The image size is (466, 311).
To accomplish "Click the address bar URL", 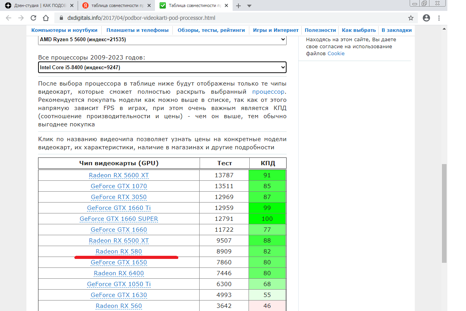I will (x=141, y=18).
